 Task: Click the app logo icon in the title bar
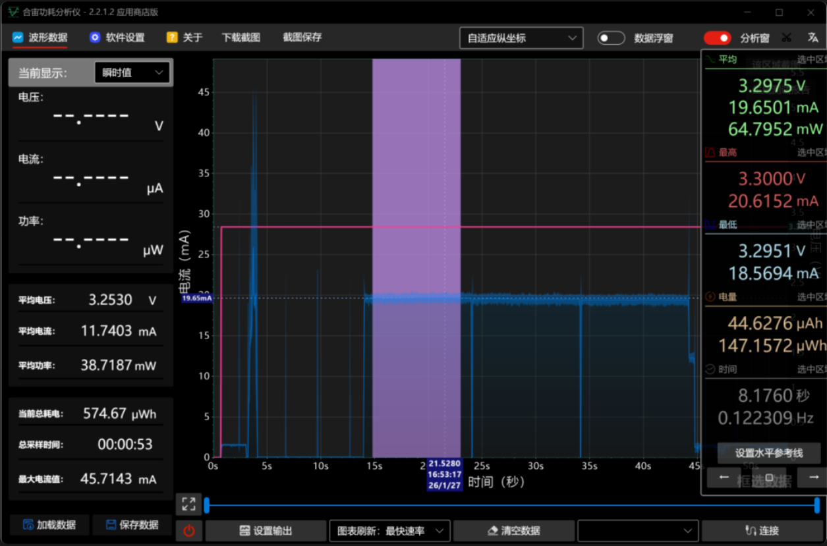pyautogui.click(x=13, y=12)
